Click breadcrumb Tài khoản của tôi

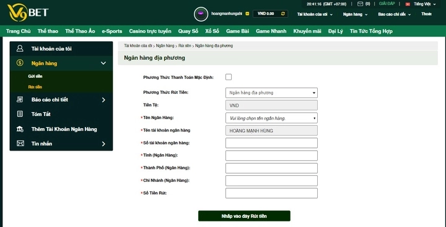point(138,46)
